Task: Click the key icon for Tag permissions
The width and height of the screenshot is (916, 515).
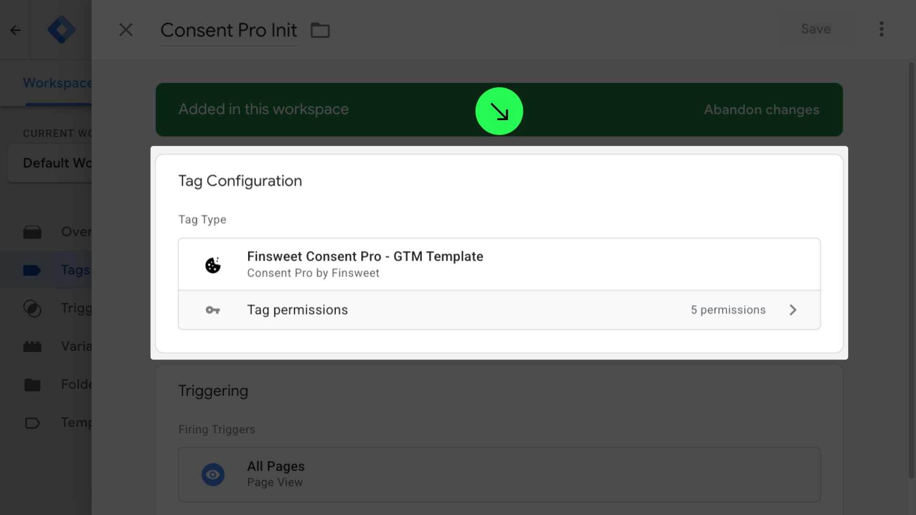Action: (213, 310)
